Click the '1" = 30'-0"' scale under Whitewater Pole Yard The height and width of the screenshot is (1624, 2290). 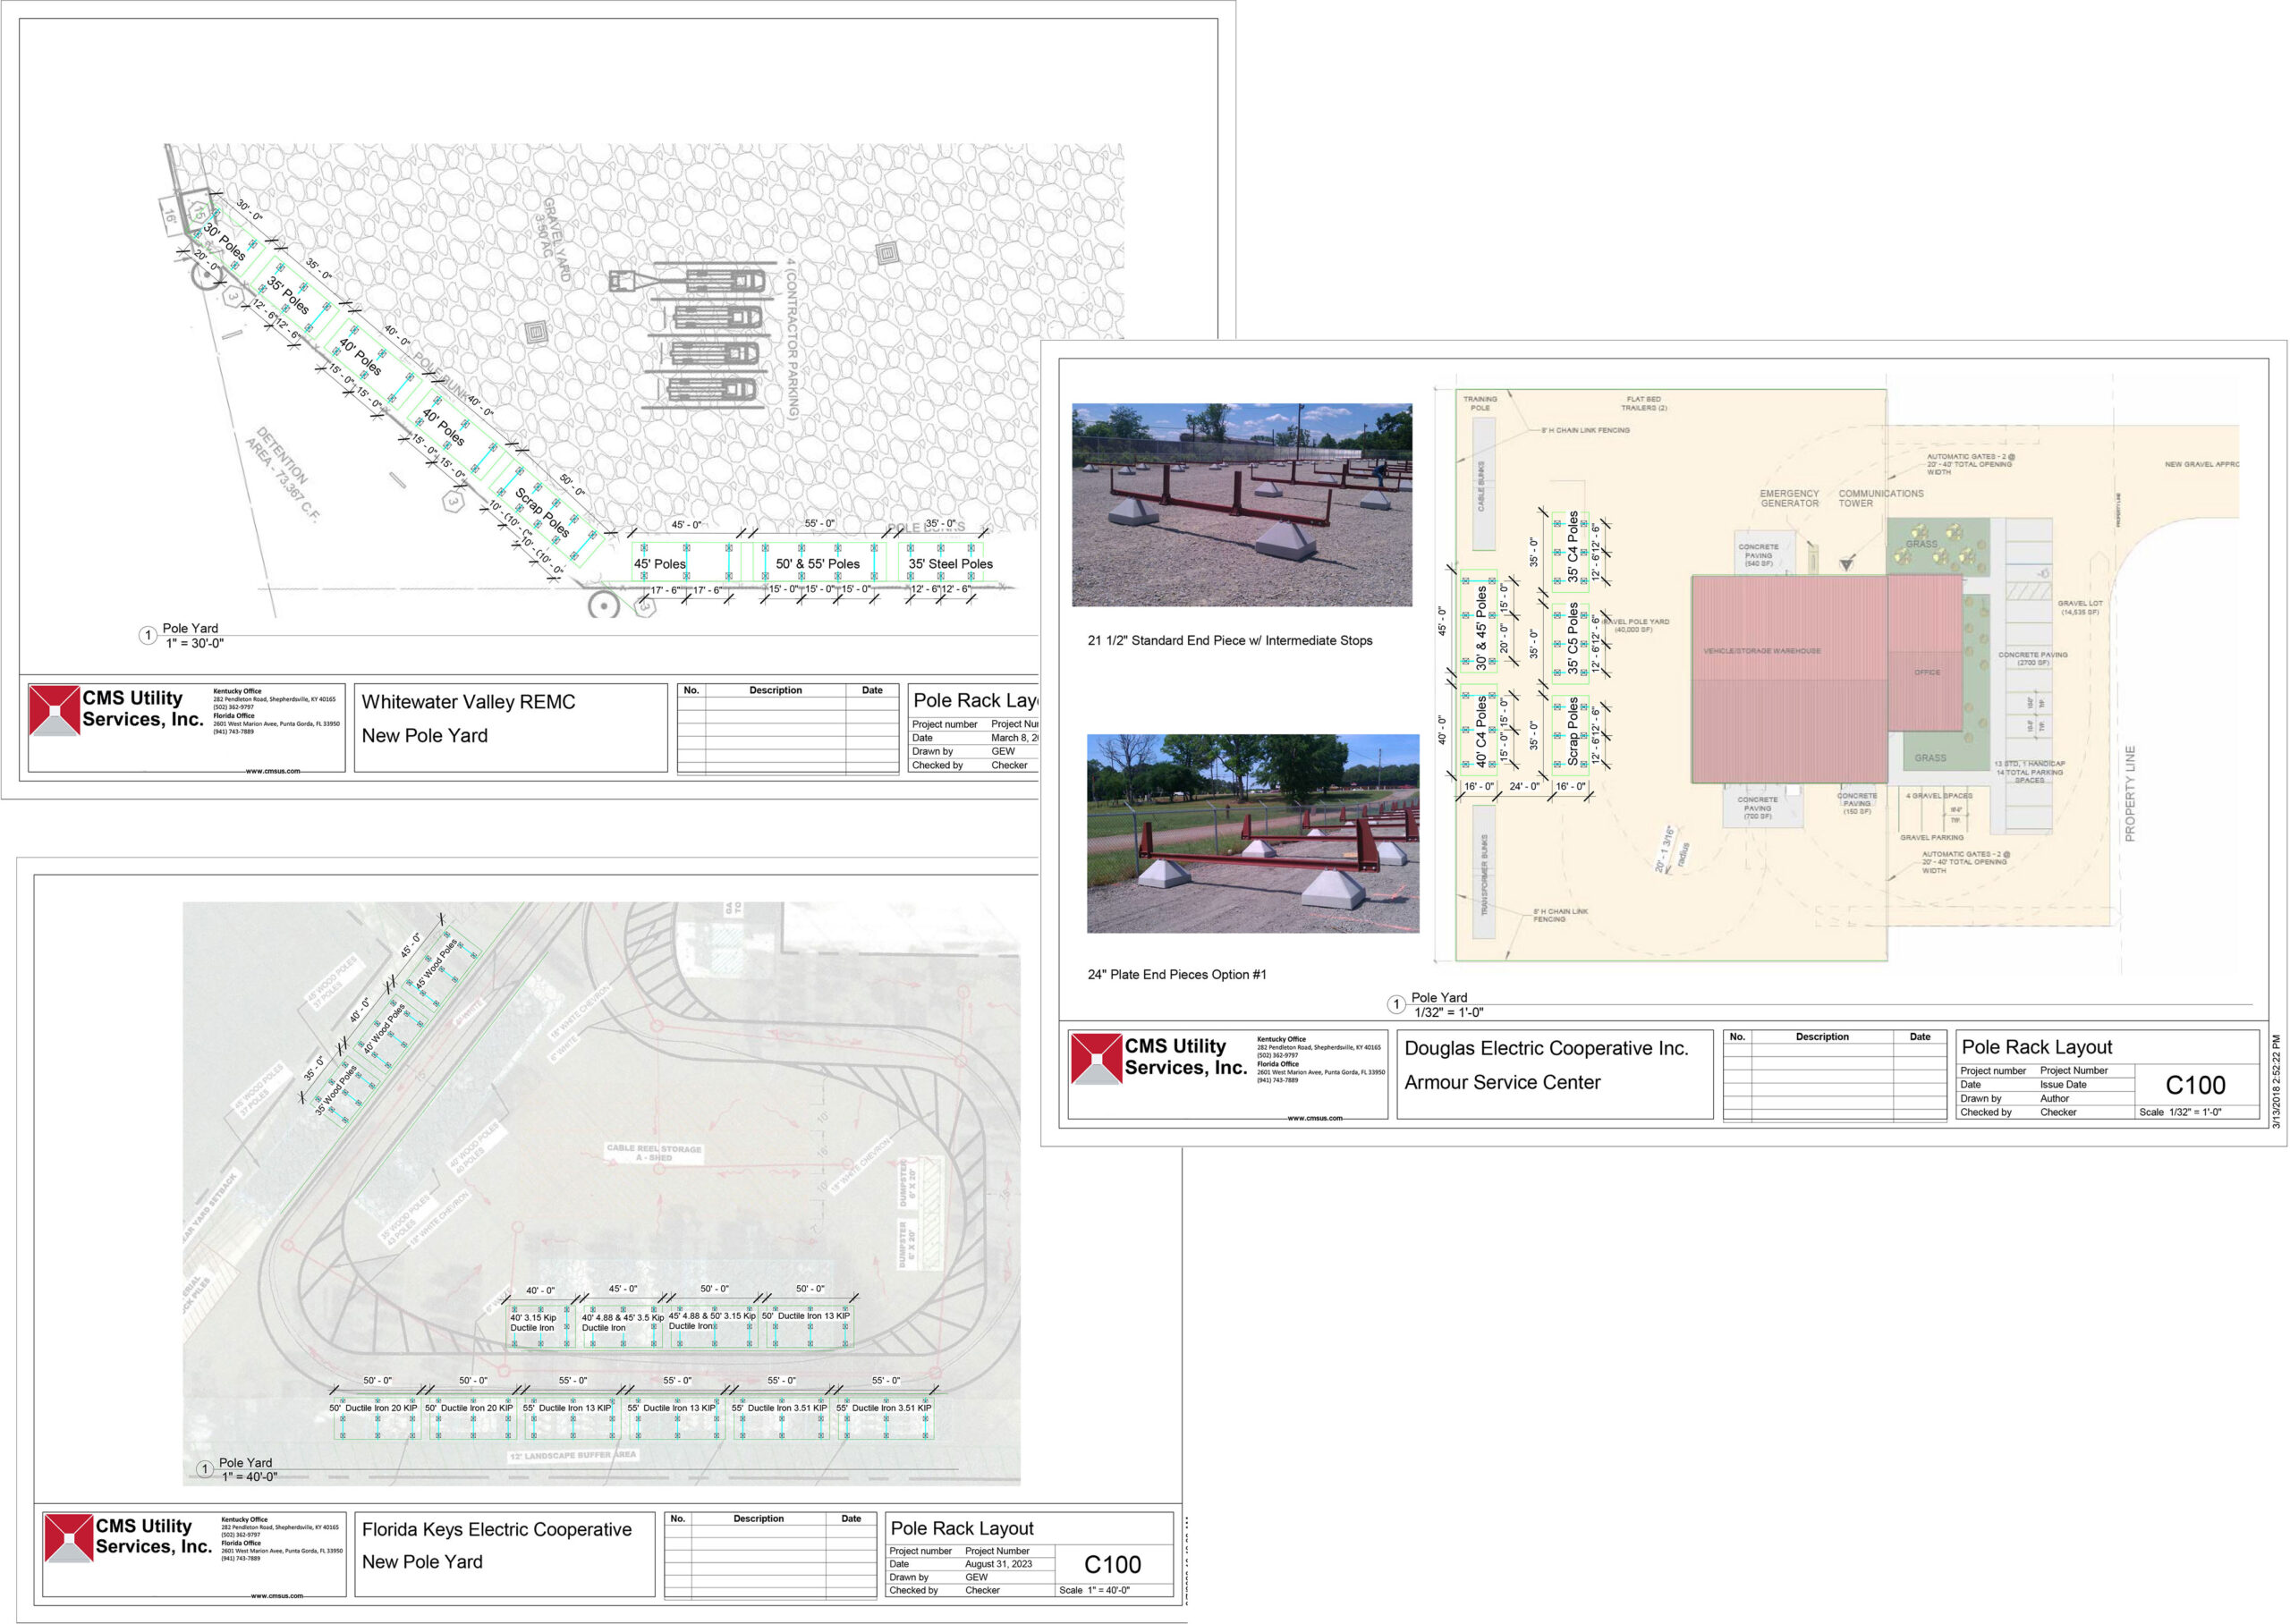pyautogui.click(x=194, y=643)
